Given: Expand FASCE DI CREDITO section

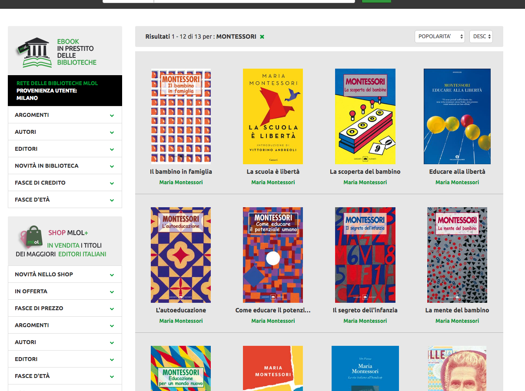Looking at the screenshot, I should click(65, 183).
